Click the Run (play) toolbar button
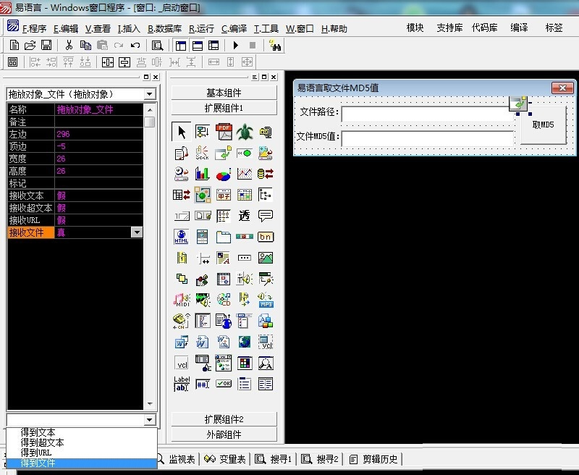Viewport: 579px width, 475px height. tap(236, 45)
